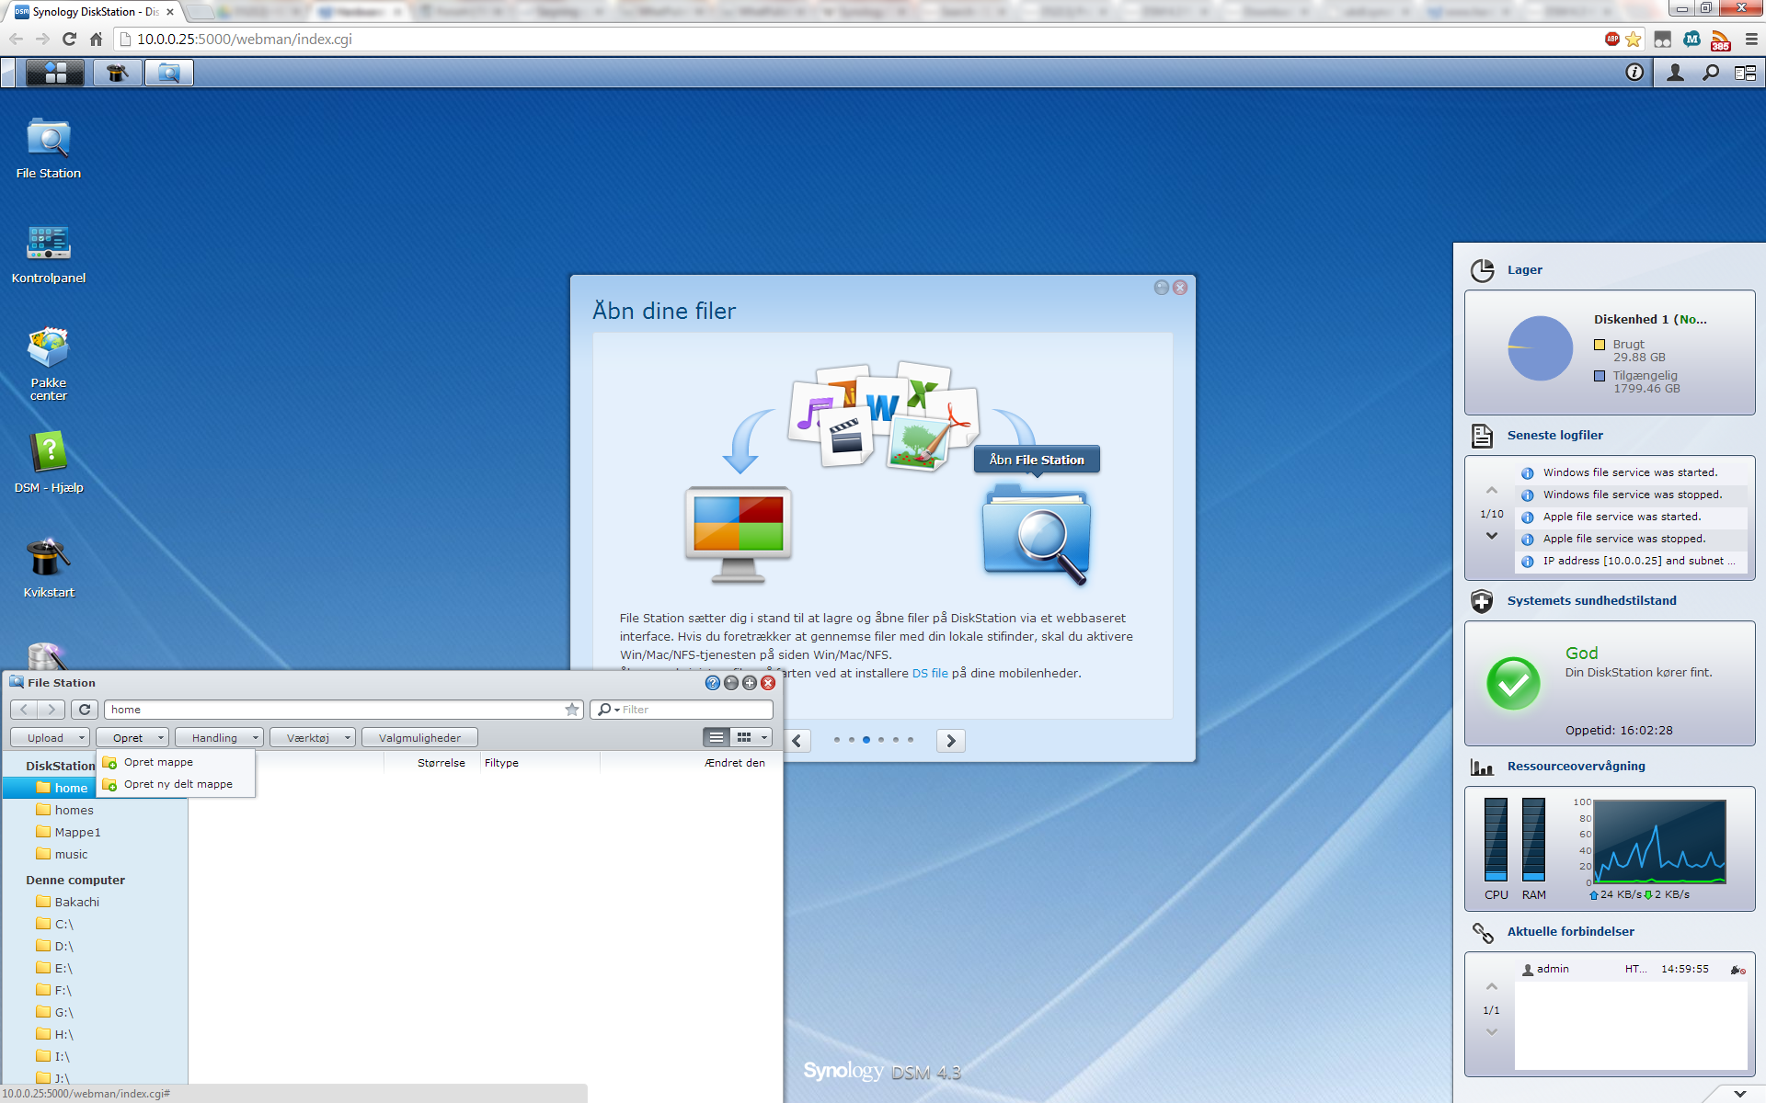Image resolution: width=1766 pixels, height=1103 pixels.
Task: Open the Opret dropdown button
Action: click(x=132, y=737)
